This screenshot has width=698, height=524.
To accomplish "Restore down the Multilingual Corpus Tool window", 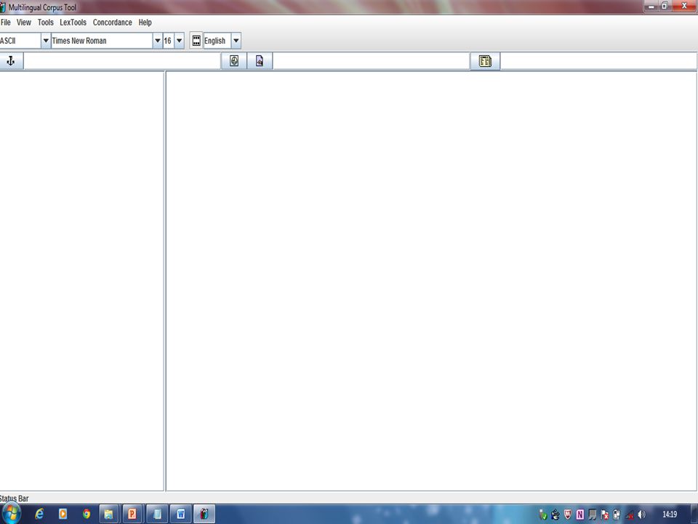I will tap(665, 7).
